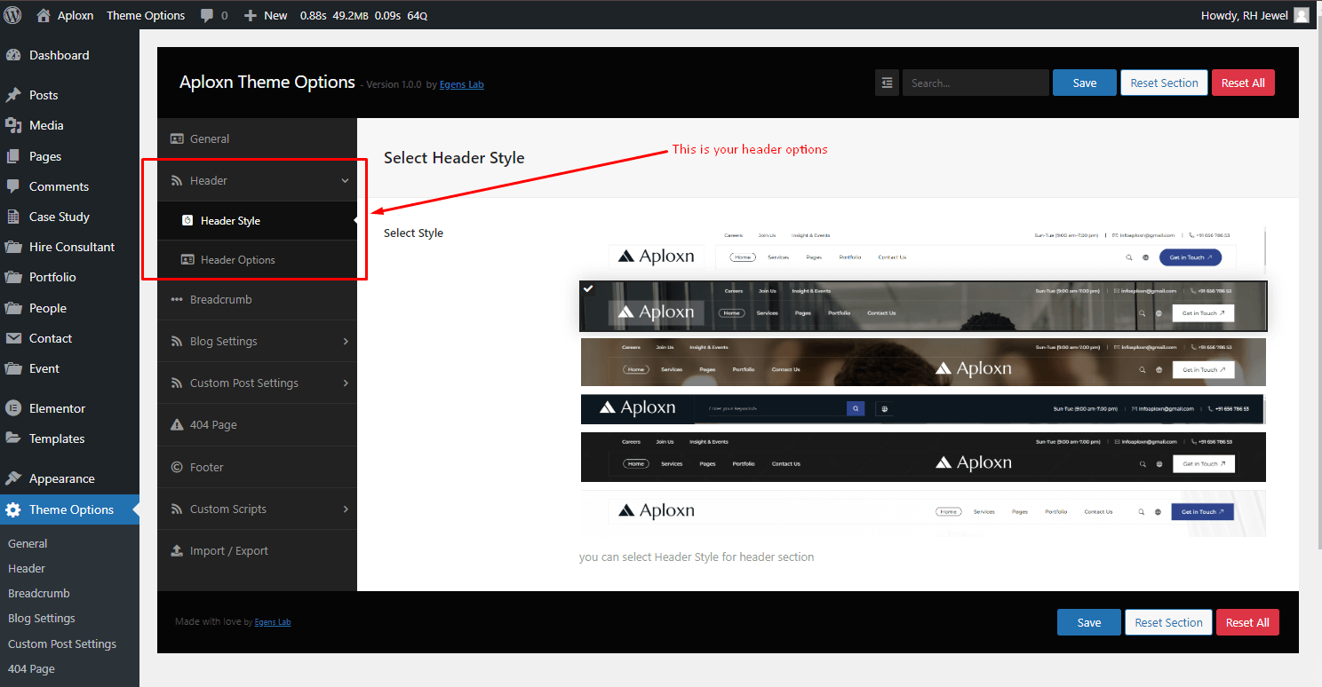This screenshot has width=1322, height=687.
Task: Open Blog Settings in the left submenu
Action: (42, 618)
